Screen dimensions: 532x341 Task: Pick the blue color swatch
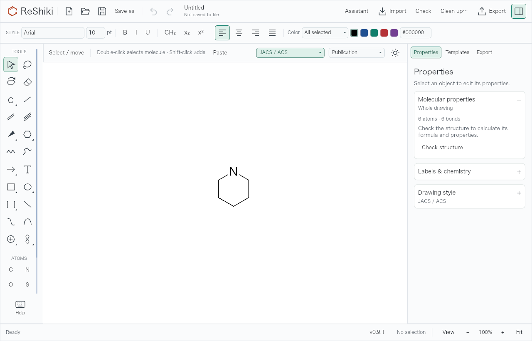point(364,33)
